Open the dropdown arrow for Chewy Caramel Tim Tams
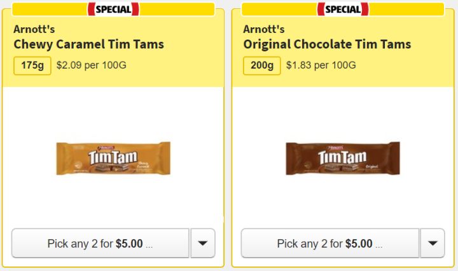The image size is (458, 271). pos(203,244)
